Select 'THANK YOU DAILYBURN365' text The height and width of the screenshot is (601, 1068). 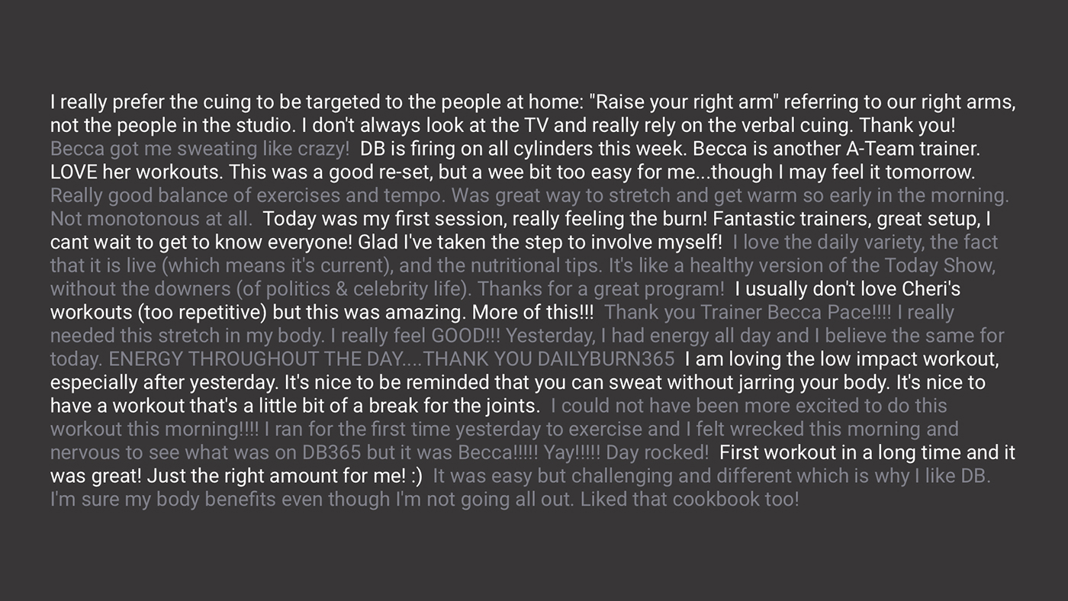point(548,360)
